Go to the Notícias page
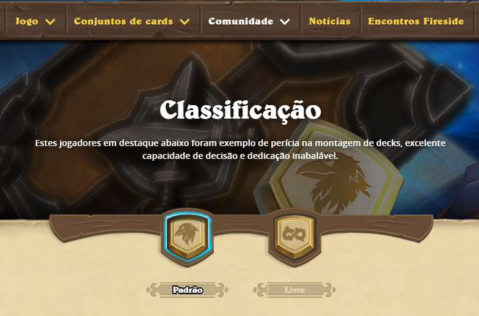This screenshot has height=316, width=479. [330, 21]
